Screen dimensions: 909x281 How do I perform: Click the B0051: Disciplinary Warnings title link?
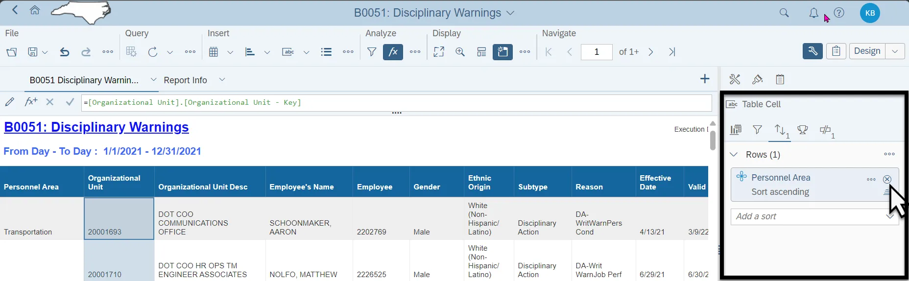(x=96, y=127)
